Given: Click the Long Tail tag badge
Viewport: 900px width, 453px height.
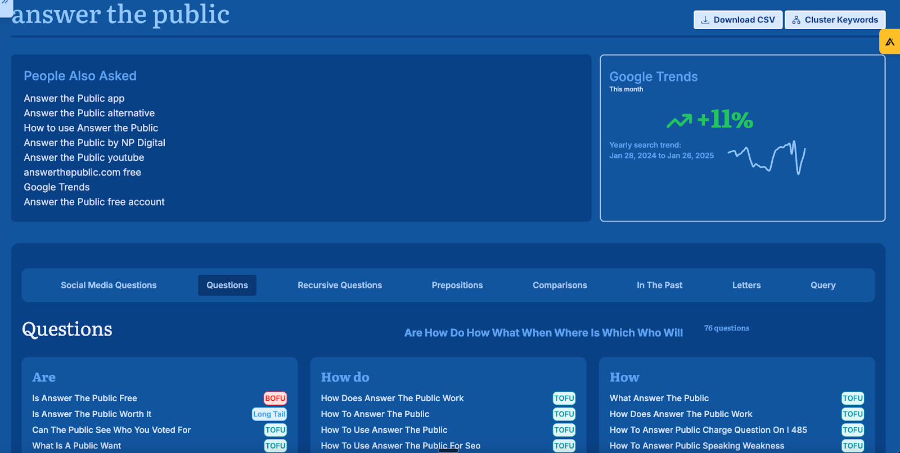Looking at the screenshot, I should pos(269,414).
